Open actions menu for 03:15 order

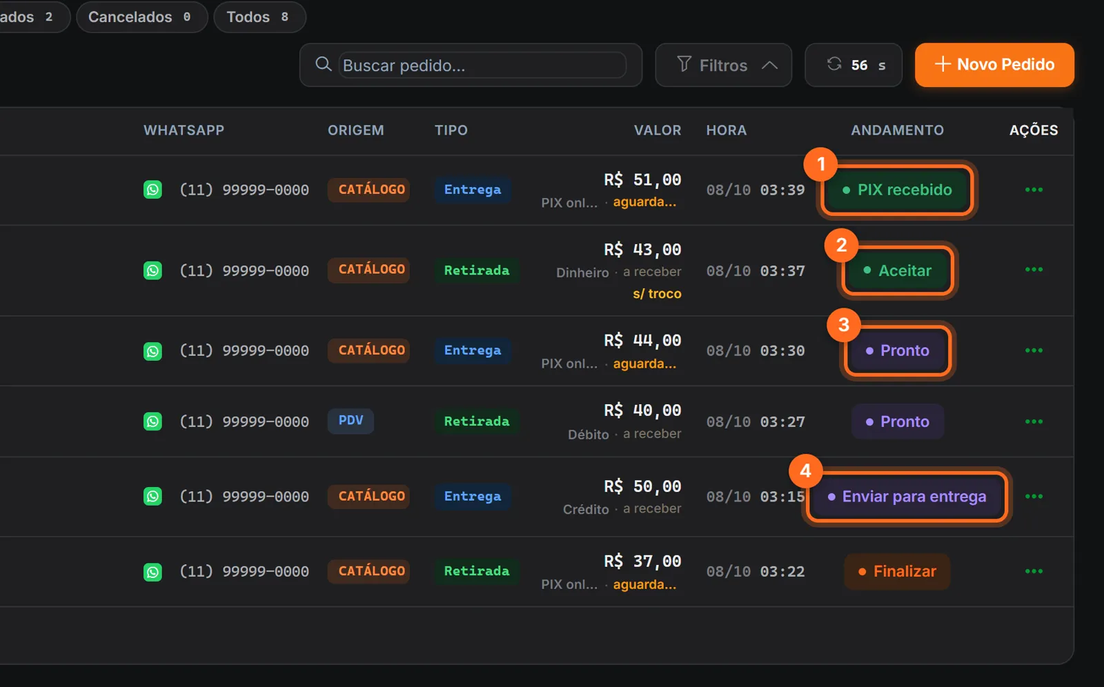click(x=1034, y=497)
